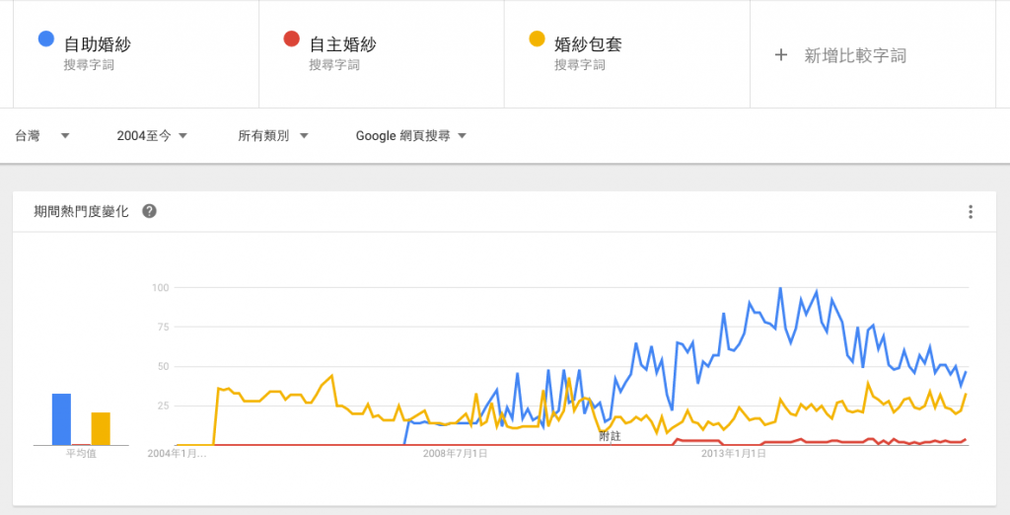Click the plus icon to add comparison
The width and height of the screenshot is (1010, 515).
[x=781, y=55]
